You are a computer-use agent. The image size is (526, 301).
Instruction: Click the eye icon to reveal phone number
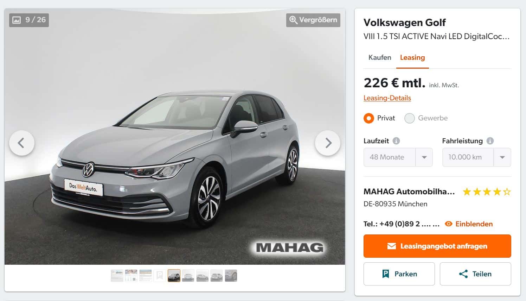(x=449, y=224)
